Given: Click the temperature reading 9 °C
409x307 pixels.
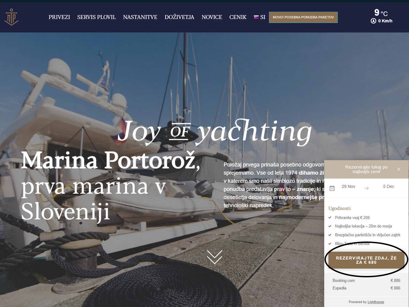Looking at the screenshot, I should pyautogui.click(x=381, y=13).
